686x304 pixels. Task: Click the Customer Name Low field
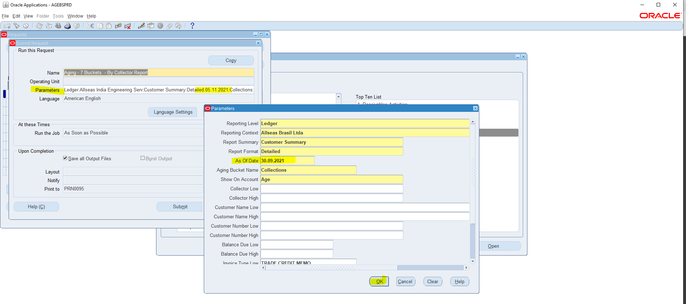coord(365,207)
